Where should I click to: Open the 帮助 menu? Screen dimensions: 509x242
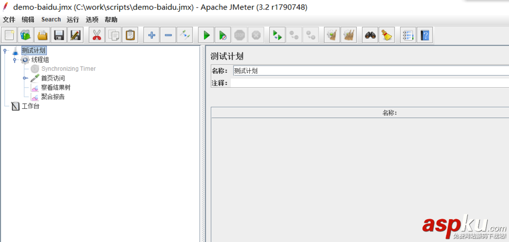pos(110,19)
